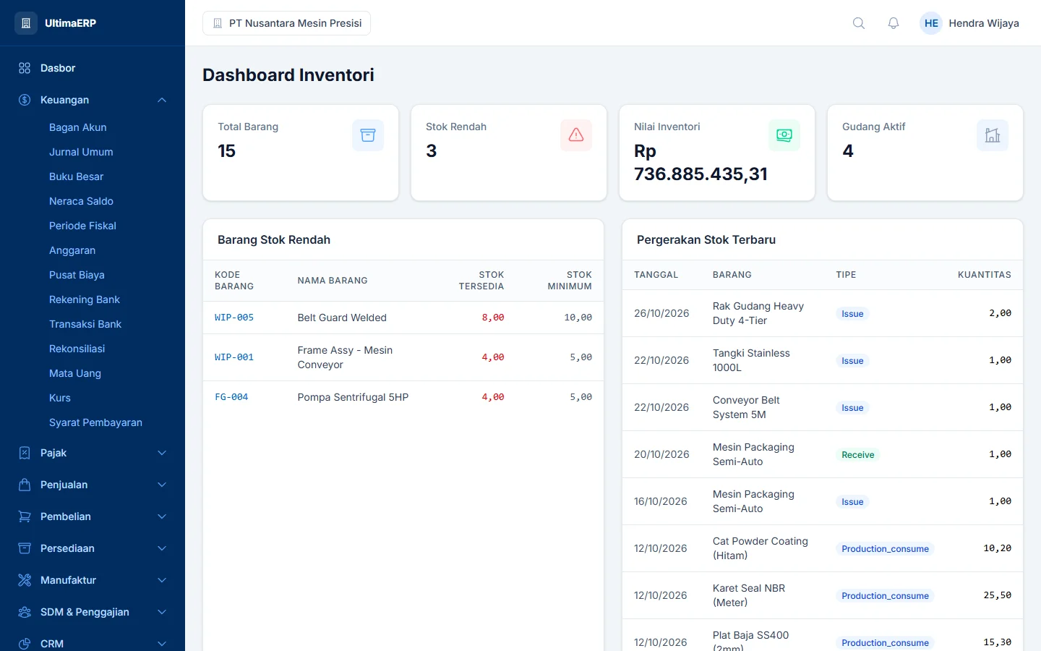The image size is (1041, 651).
Task: Click the Nilai Inventori money icon
Action: point(784,135)
